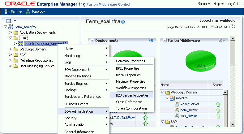Open the Logs submenu
Screen dimensions: 244x134
[84, 62]
